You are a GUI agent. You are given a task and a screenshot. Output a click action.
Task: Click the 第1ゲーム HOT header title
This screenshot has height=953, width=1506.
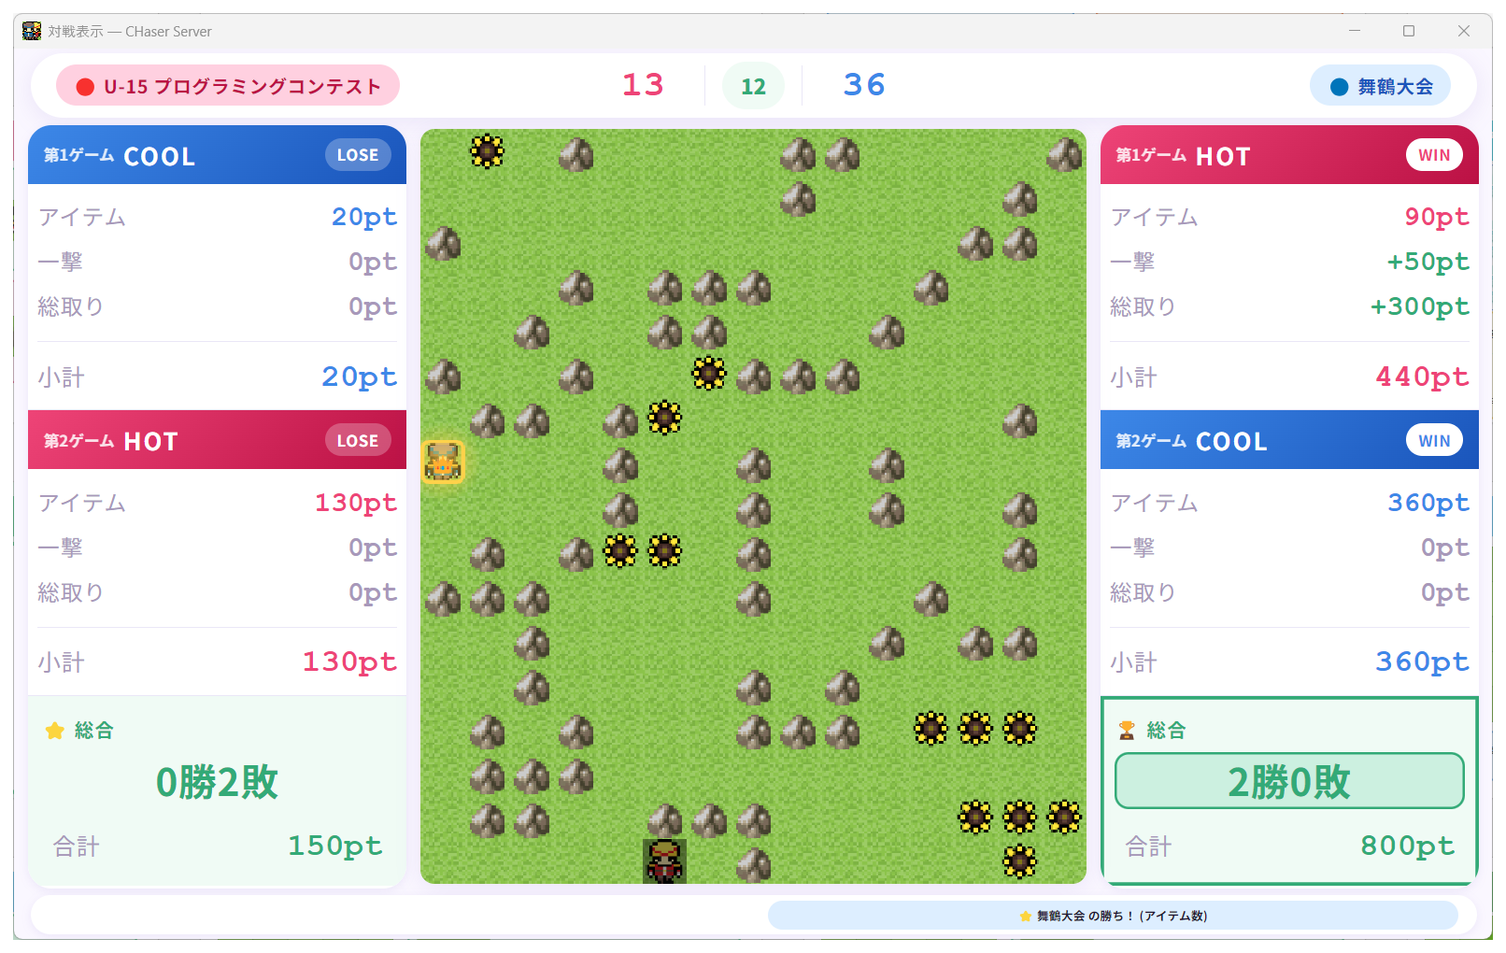pos(1183,156)
